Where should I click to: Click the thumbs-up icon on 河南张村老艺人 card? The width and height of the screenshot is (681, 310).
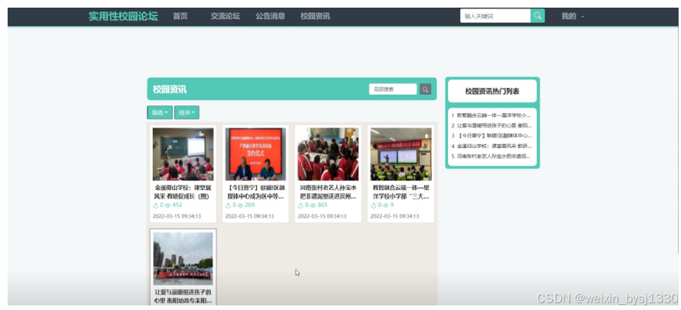tap(300, 205)
